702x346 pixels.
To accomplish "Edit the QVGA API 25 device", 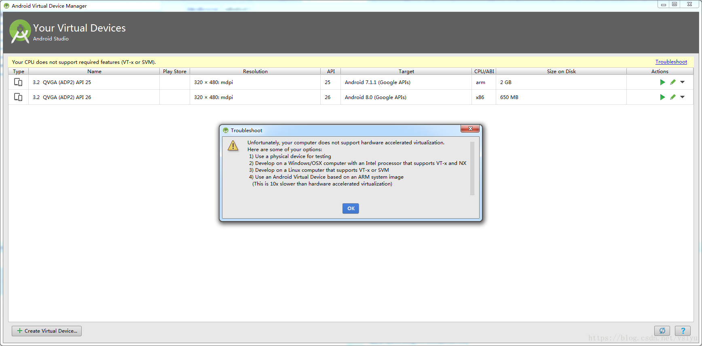I will [x=673, y=82].
